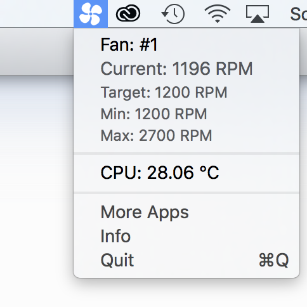Click the partially visible Sc menu bar item
The image size is (307, 307).
299,14
